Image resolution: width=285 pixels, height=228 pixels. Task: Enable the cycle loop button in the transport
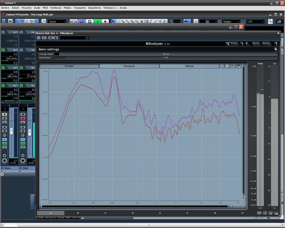click(x=82, y=21)
